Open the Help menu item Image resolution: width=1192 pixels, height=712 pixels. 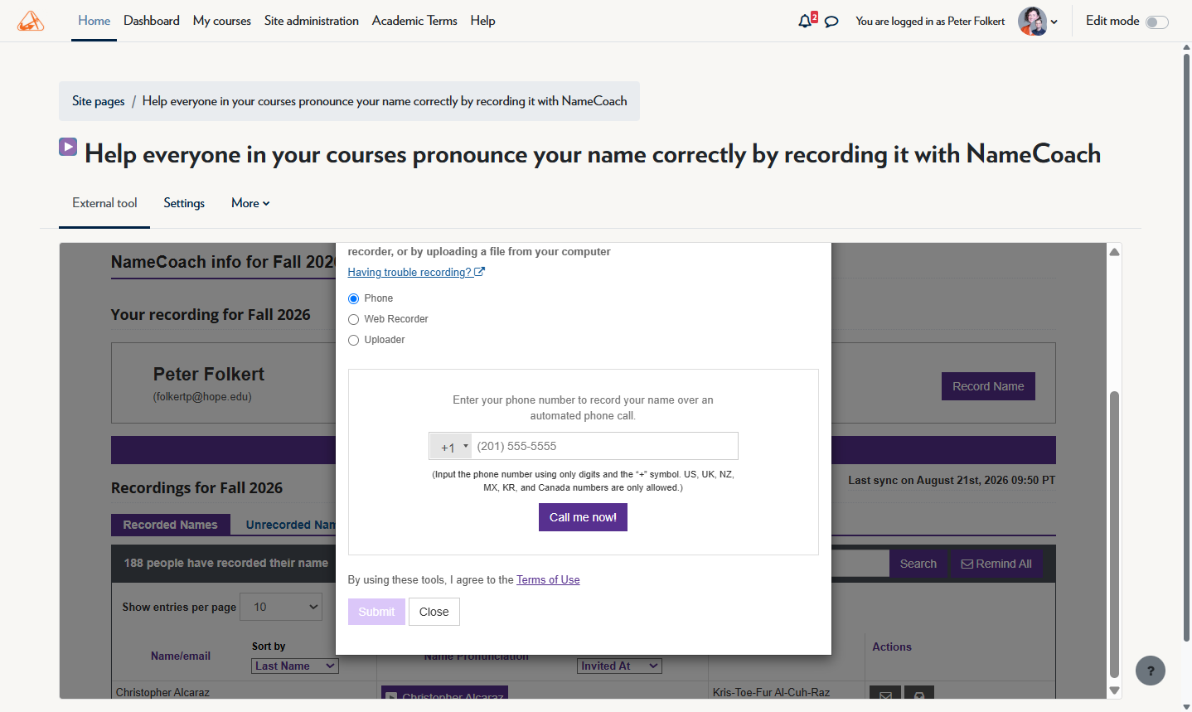(483, 21)
